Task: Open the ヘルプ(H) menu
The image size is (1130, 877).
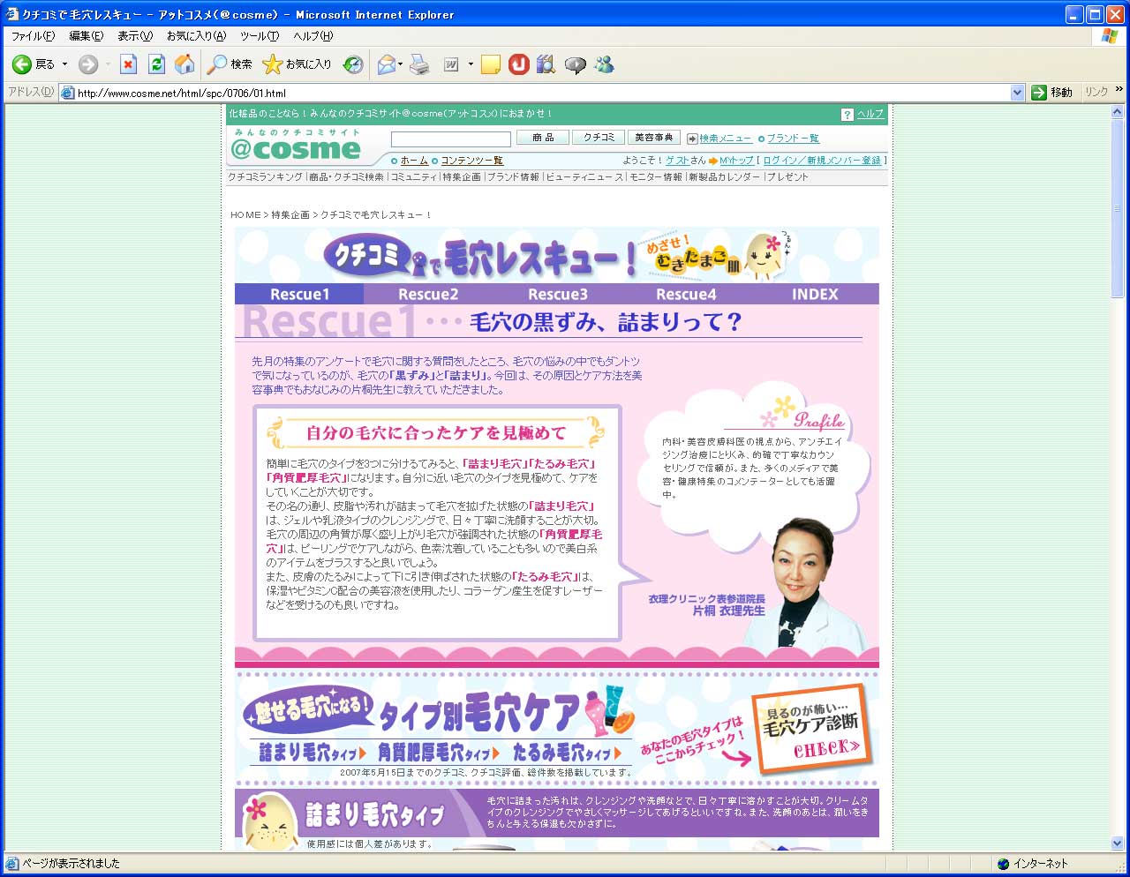Action: (x=313, y=36)
